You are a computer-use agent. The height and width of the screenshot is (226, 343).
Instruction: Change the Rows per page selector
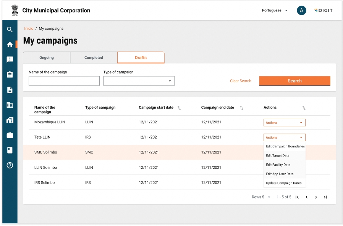click(261, 197)
